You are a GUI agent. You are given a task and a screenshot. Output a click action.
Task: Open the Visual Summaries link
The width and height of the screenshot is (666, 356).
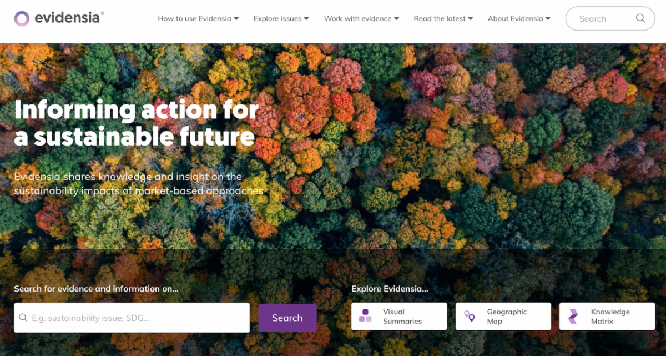[399, 317]
